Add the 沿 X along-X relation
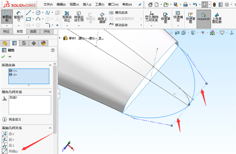236x154 pixels. point(8,134)
